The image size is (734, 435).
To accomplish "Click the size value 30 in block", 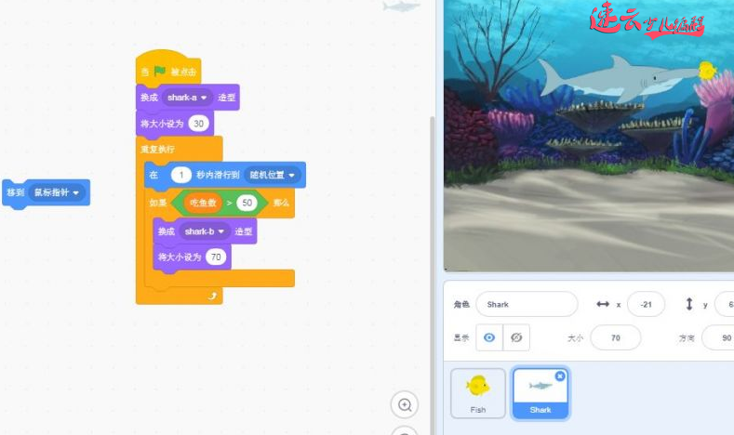I will click(199, 124).
